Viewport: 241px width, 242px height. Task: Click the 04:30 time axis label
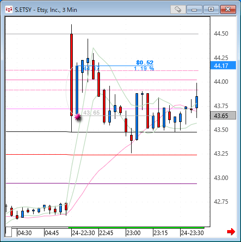[x=24, y=233]
